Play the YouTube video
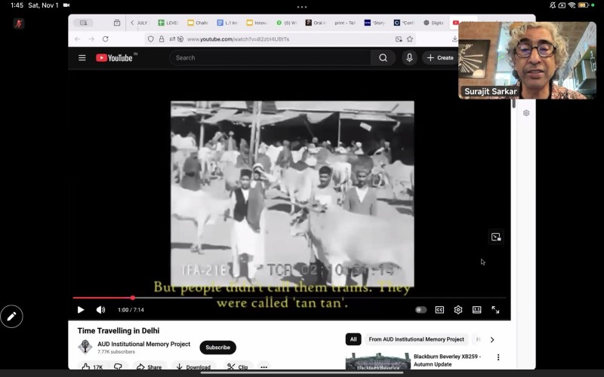Image resolution: width=604 pixels, height=377 pixels. (x=81, y=310)
